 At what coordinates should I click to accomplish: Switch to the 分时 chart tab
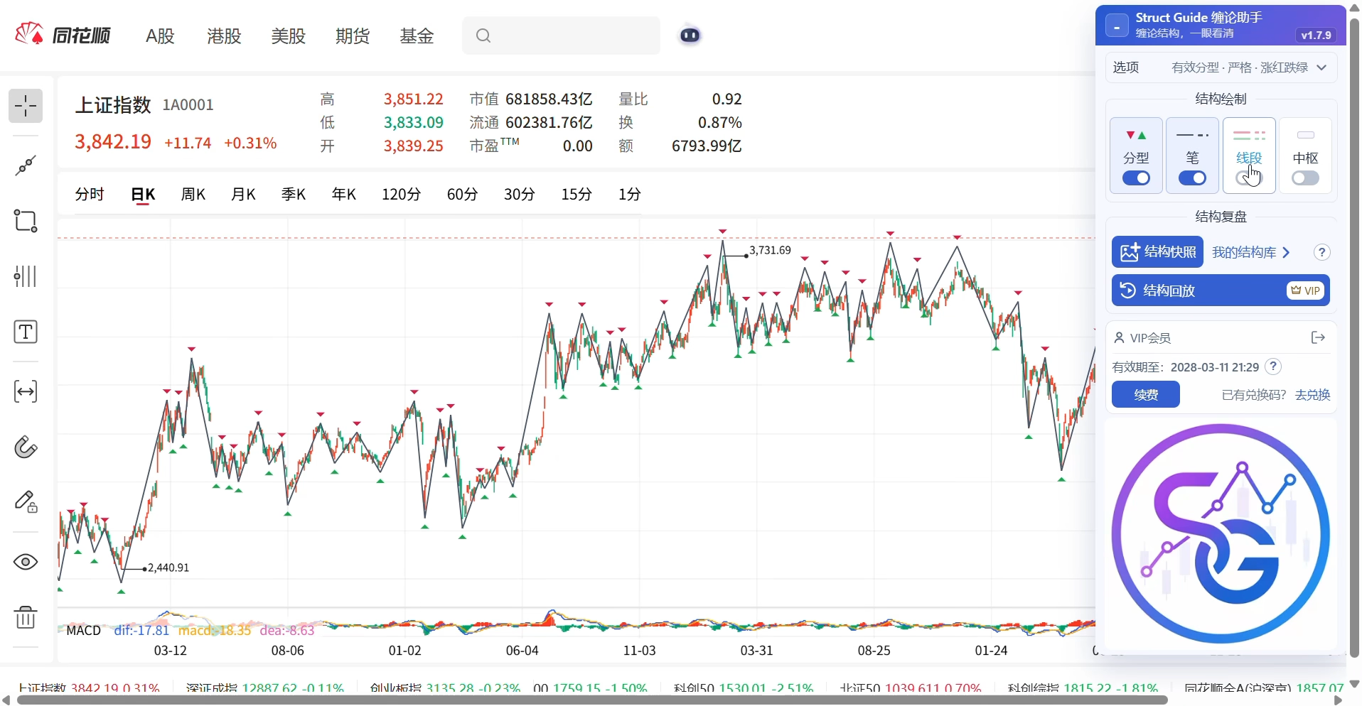coord(90,194)
